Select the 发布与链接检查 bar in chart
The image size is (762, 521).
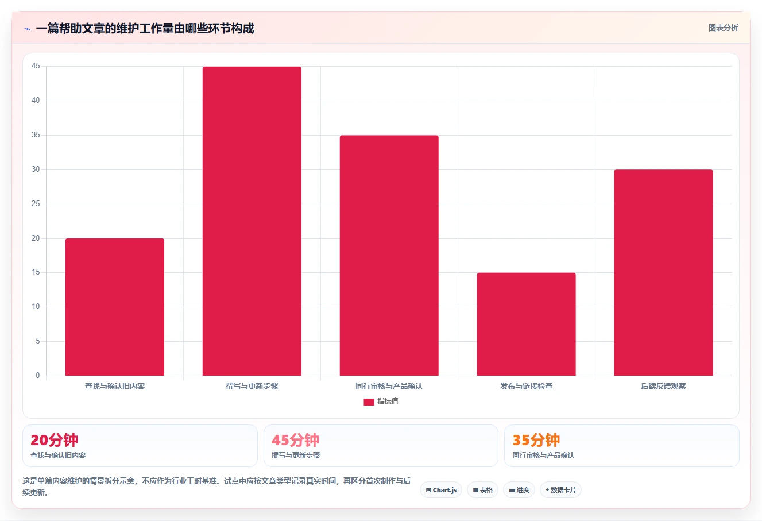click(527, 325)
